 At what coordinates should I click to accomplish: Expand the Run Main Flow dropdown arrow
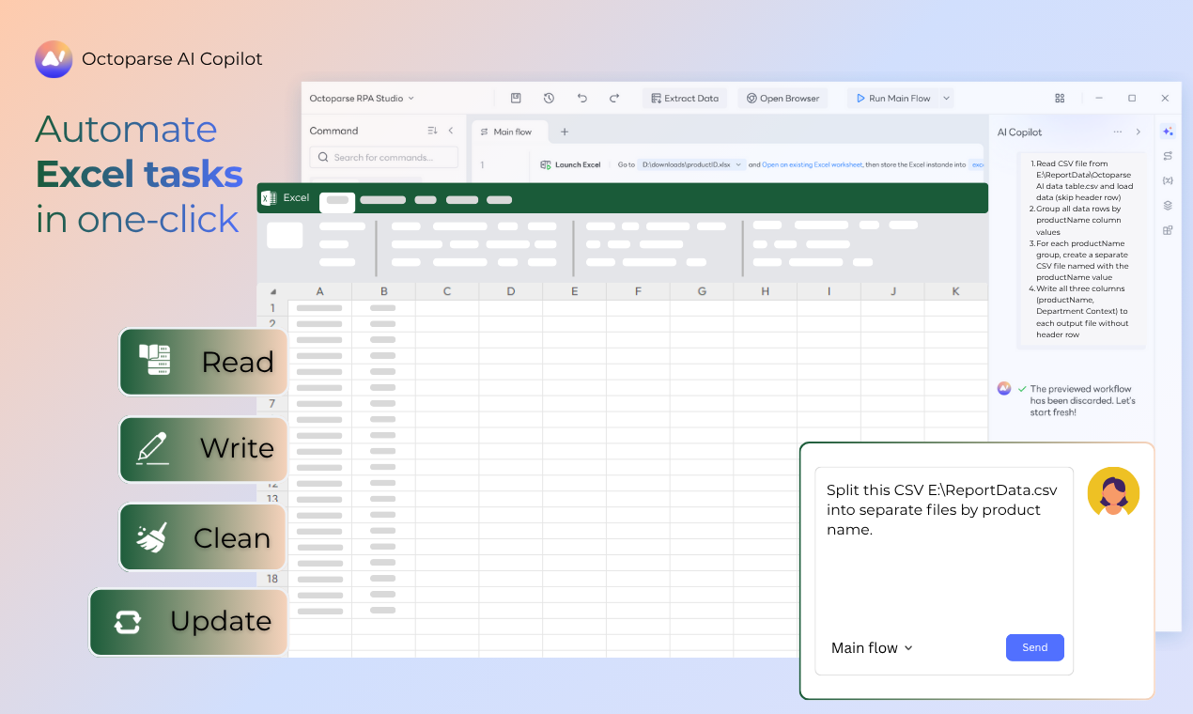coord(946,98)
